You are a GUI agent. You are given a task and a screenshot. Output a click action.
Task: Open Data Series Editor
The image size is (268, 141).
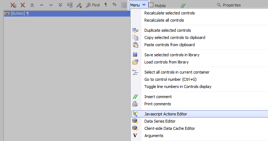click(160, 121)
